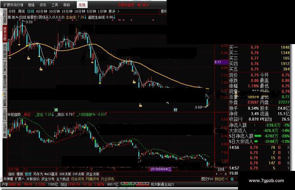Open the 扩展市场行情 menu
This screenshot has height=190, width=295.
pyautogui.click(x=13, y=5)
